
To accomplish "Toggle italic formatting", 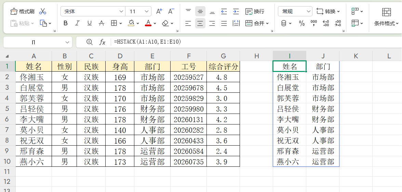I will pyautogui.click(x=77, y=23).
